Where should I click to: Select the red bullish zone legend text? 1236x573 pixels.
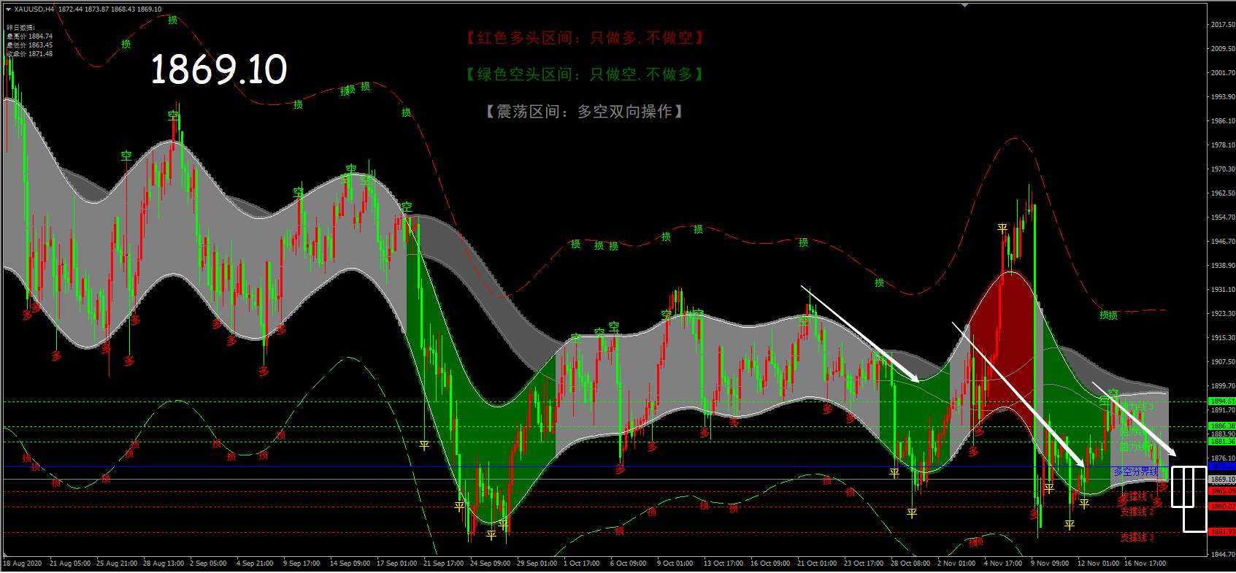click(585, 38)
